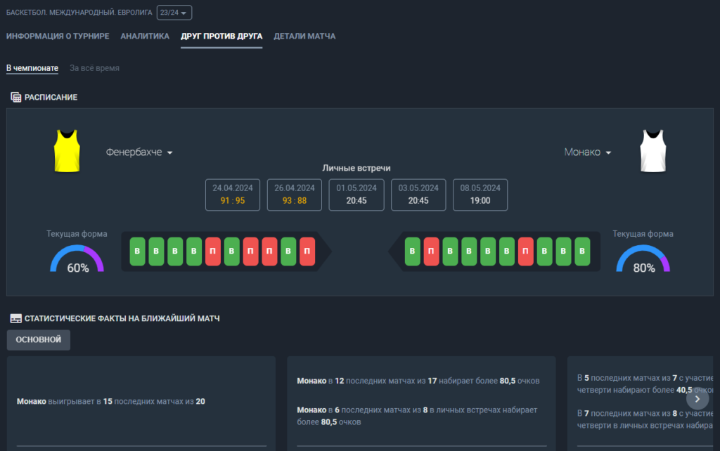Open the 01.05.2024 match at 20:45
This screenshot has height=451, width=720.
[356, 195]
